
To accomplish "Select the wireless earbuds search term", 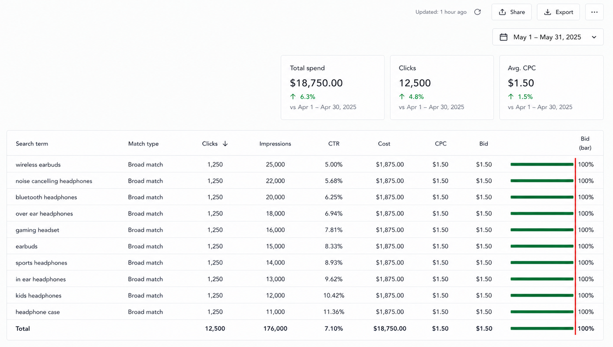I will (x=38, y=165).
